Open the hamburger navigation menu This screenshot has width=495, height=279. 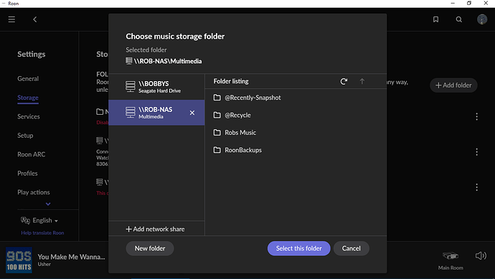[x=11, y=19]
